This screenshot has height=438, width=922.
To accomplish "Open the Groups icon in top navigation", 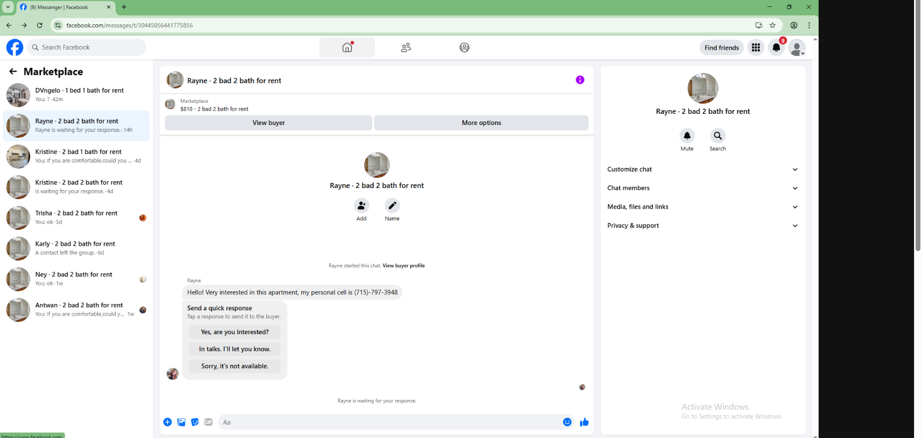I will 464,47.
